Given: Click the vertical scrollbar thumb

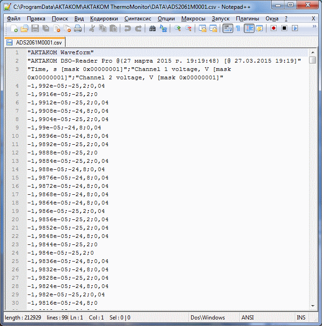Looking at the screenshot, I should coord(312,60).
